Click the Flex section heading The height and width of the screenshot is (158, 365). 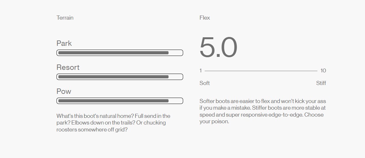pos(205,18)
